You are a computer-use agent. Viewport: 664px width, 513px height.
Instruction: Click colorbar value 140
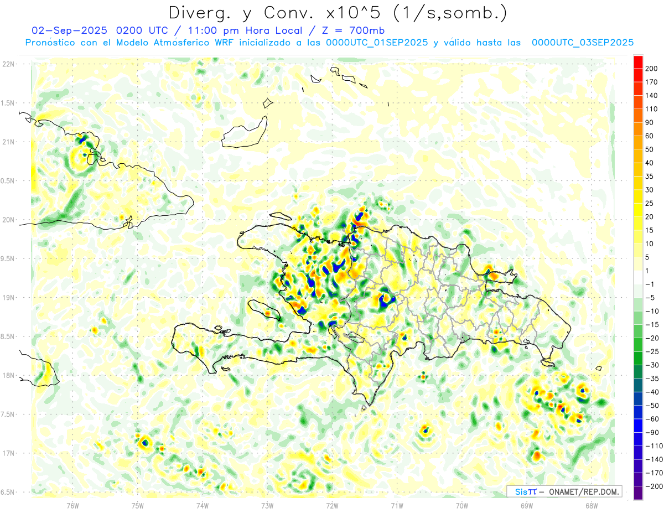[x=651, y=96]
